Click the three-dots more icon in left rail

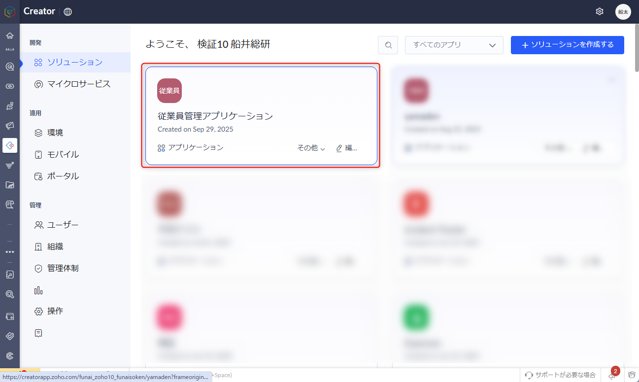tap(9, 251)
